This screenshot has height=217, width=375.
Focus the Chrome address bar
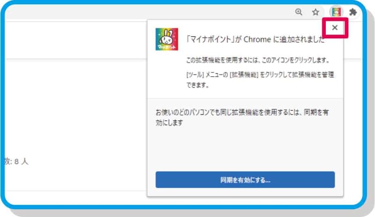tap(141, 12)
